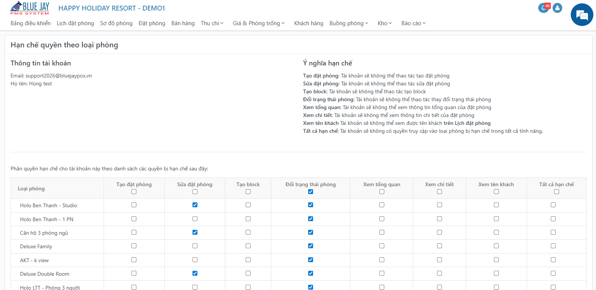Open Khách hàng menu item

coord(309,23)
